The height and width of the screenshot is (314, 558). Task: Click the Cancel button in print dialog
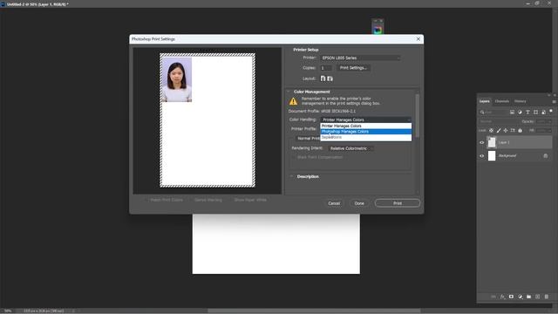pos(334,203)
